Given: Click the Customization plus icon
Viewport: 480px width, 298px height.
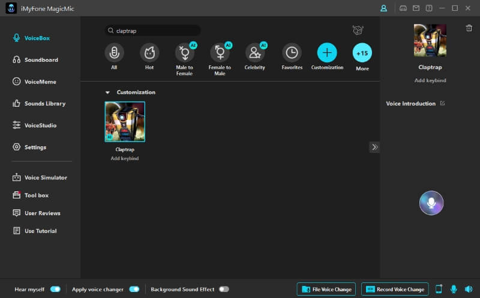Looking at the screenshot, I should coord(327,53).
